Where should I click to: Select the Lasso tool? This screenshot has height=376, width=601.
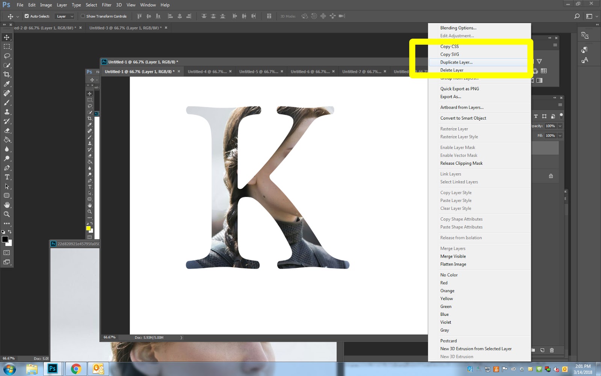pyautogui.click(x=7, y=56)
